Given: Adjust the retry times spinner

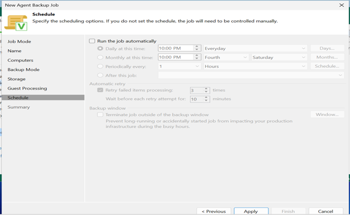Looking at the screenshot, I should pyautogui.click(x=206, y=90).
